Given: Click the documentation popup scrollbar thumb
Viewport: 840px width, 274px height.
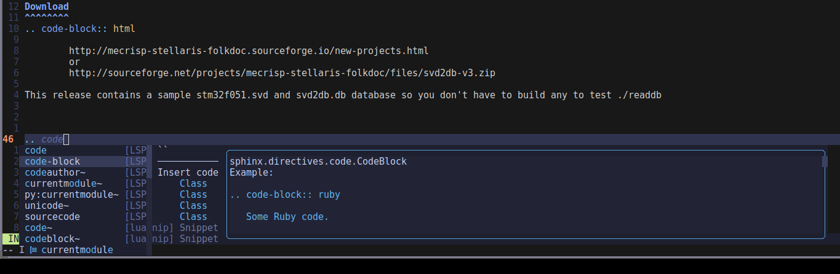Looking at the screenshot, I should coord(825,162).
